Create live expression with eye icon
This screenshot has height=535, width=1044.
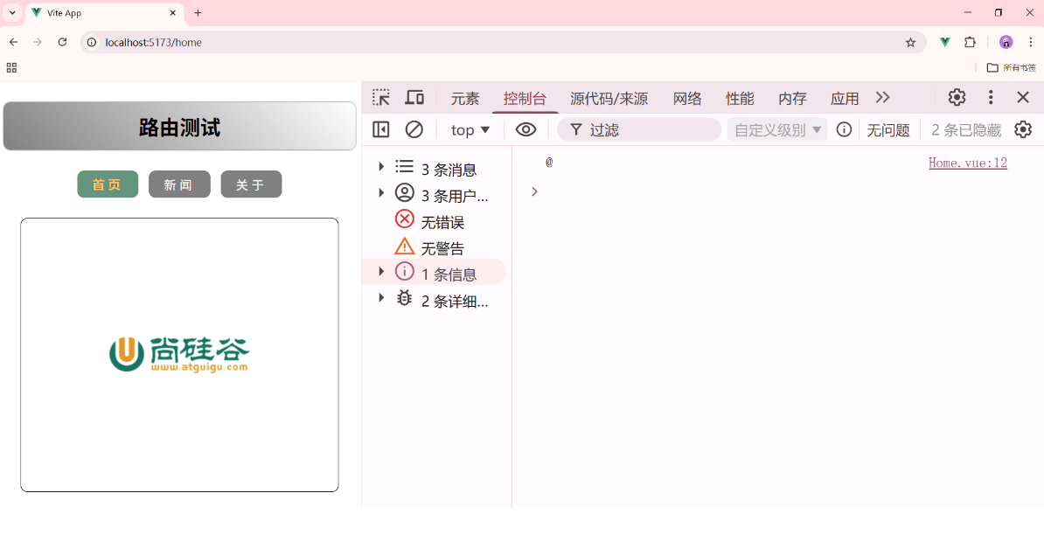coord(526,129)
